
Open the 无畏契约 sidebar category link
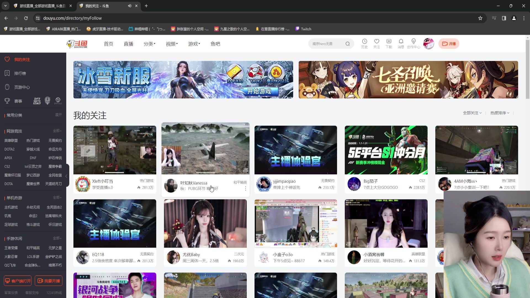point(55,141)
